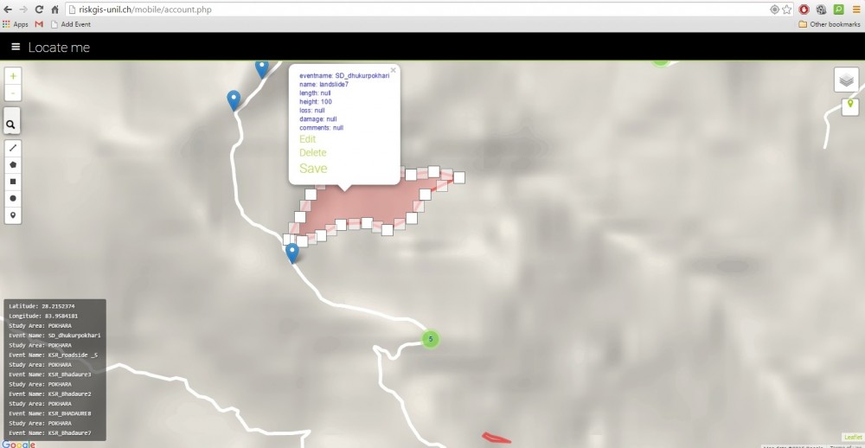Select the draw polyline tool
This screenshot has height=448, width=865.
coord(13,148)
